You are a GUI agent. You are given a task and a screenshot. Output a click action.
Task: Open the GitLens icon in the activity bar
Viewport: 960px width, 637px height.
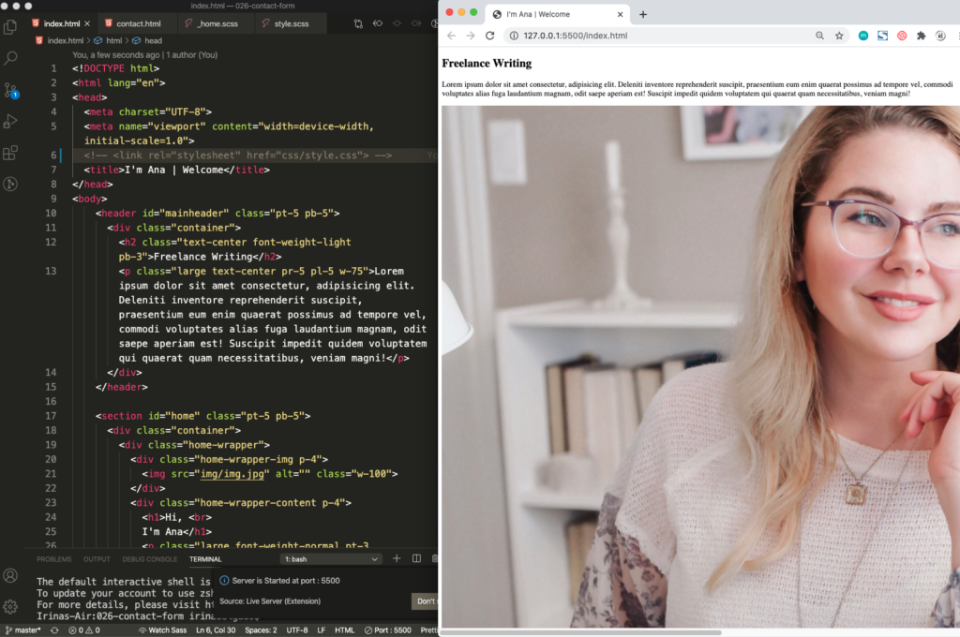coord(10,184)
